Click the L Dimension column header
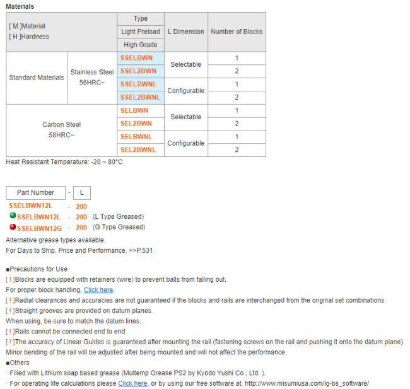 (x=185, y=32)
